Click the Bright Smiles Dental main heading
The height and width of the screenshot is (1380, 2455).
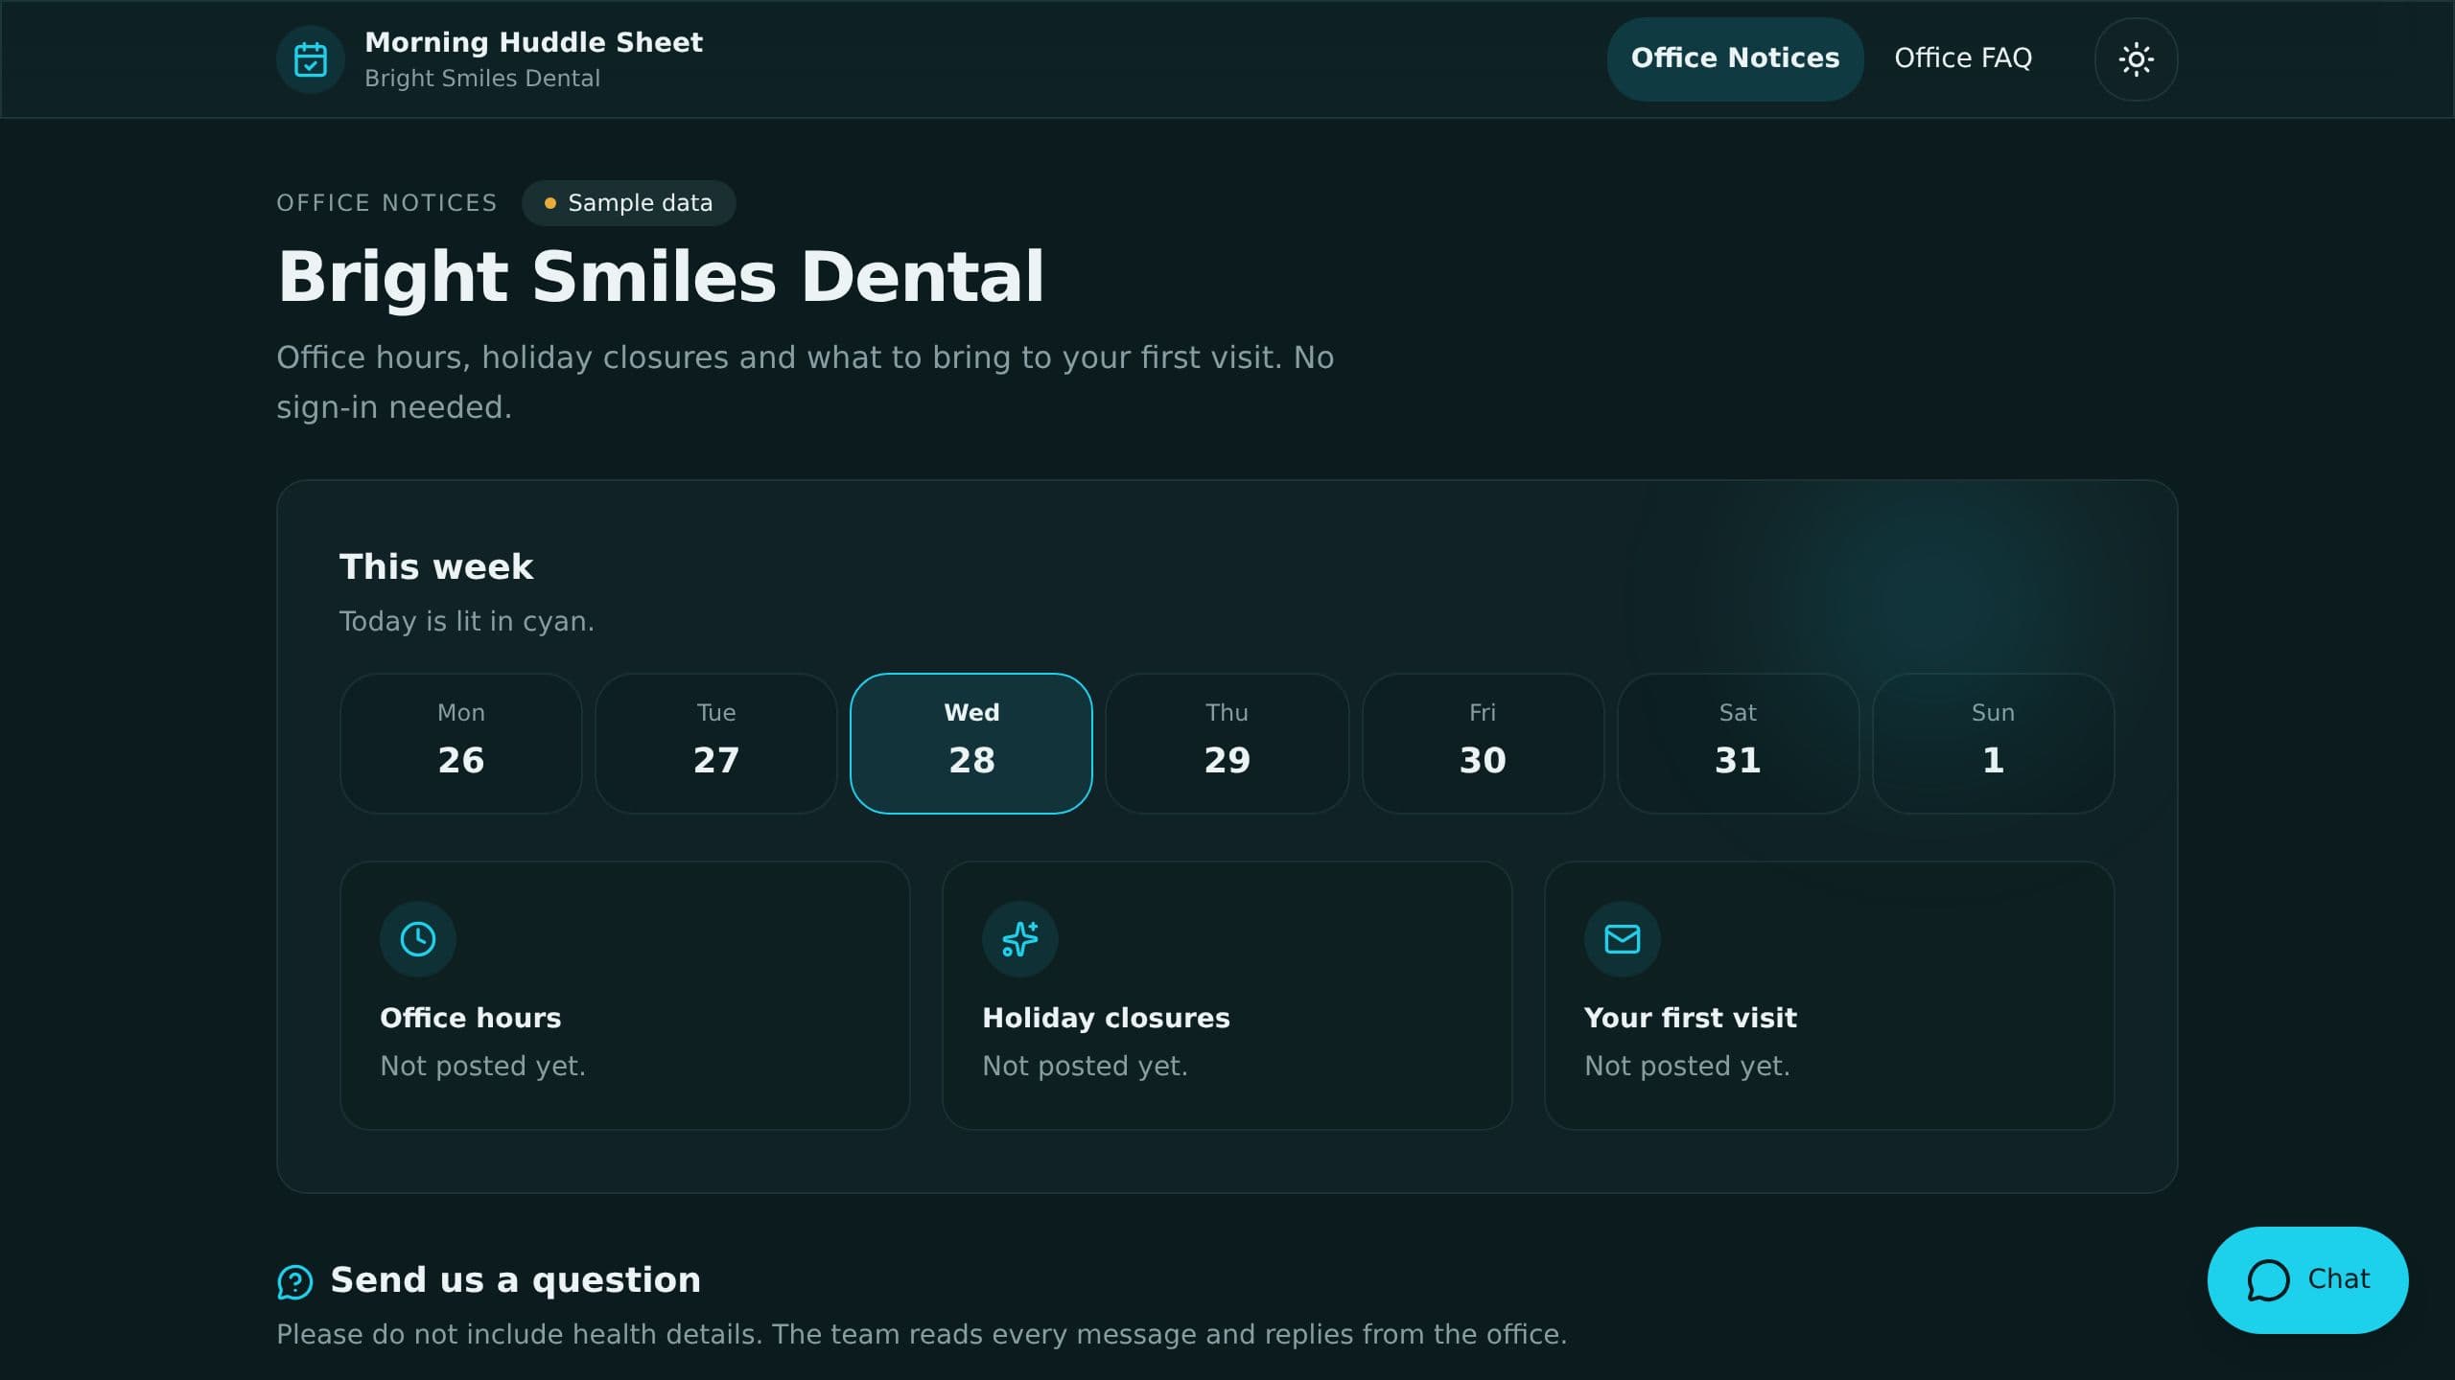tap(661, 277)
